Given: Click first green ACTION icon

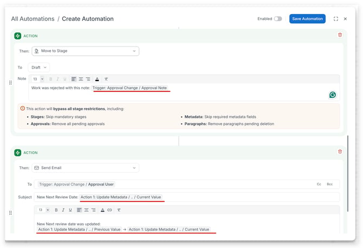Looking at the screenshot, I should (17, 36).
